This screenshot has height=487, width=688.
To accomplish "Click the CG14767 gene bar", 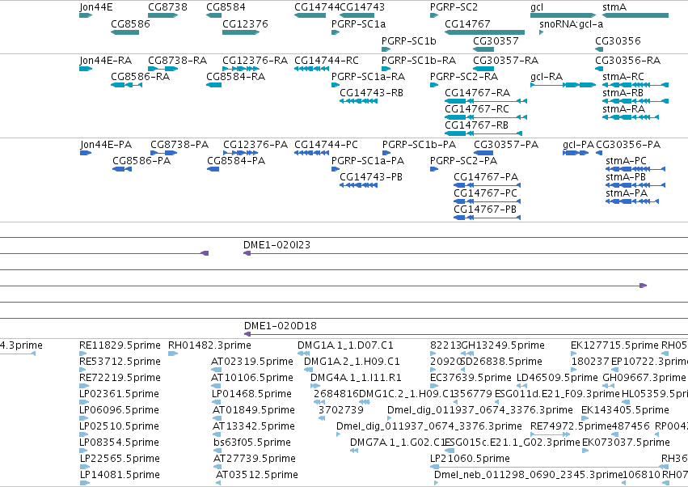I will tap(484, 32).
